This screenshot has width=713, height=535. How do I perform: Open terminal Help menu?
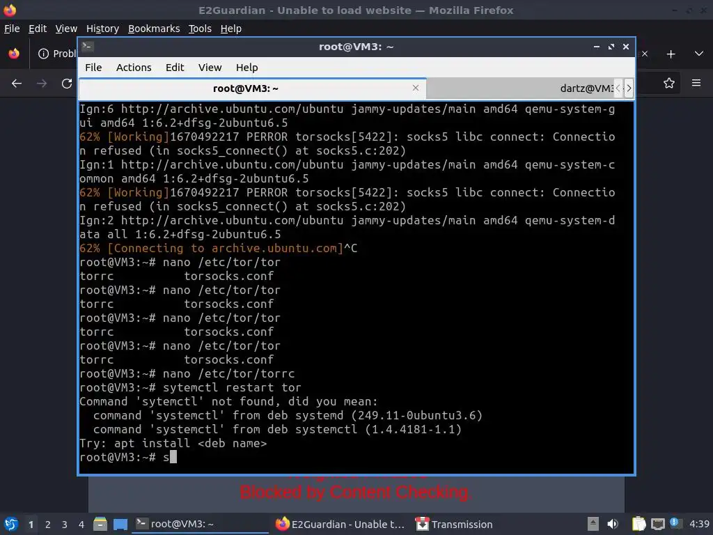click(247, 68)
